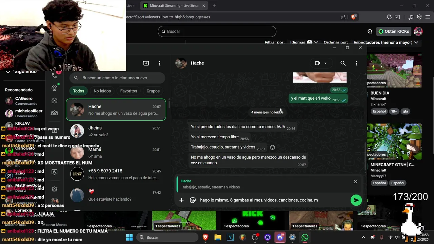This screenshot has width=434, height=244.
Task: Open a new browser tab
Action: (214, 6)
